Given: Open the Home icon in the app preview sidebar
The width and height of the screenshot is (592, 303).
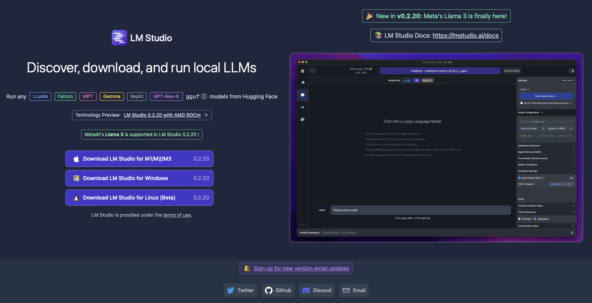Looking at the screenshot, I should (302, 71).
